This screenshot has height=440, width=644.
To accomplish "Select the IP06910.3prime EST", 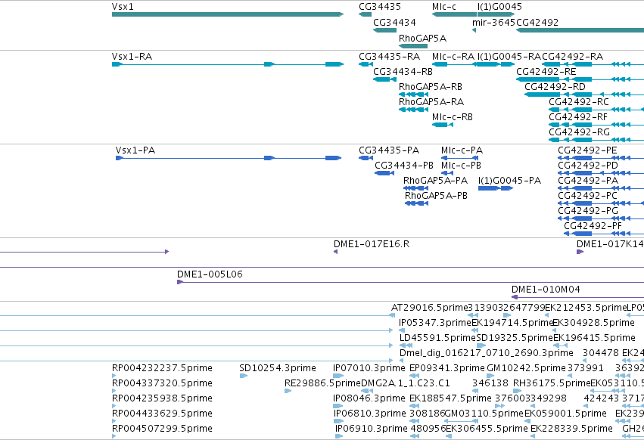I will [x=339, y=436].
